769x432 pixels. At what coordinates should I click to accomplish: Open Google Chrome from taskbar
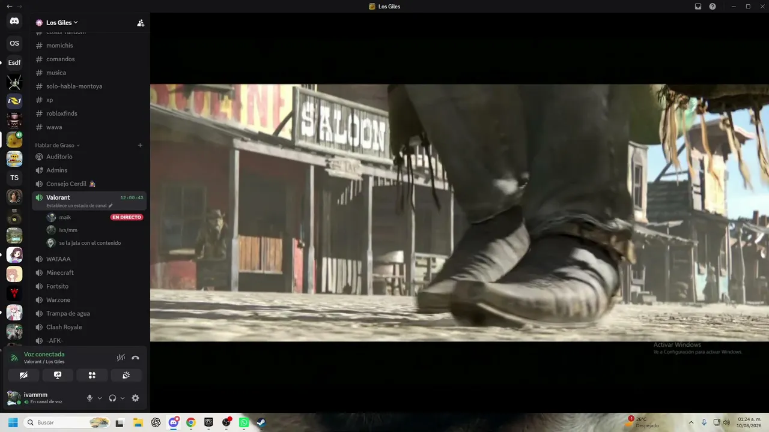coord(190,422)
